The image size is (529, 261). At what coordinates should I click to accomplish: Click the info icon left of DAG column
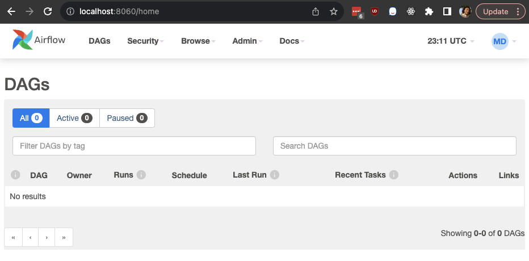tap(16, 175)
